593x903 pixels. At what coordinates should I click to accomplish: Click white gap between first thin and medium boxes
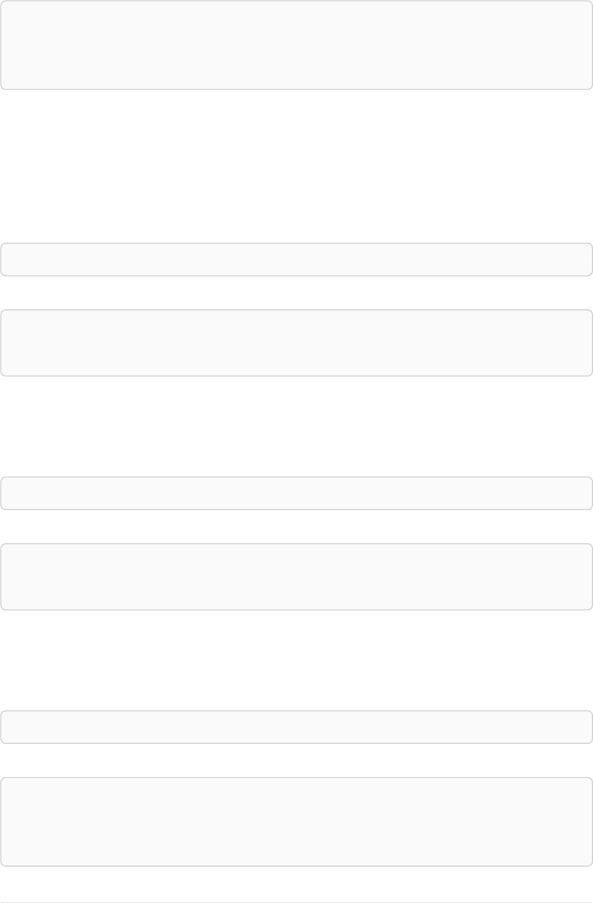point(296,293)
